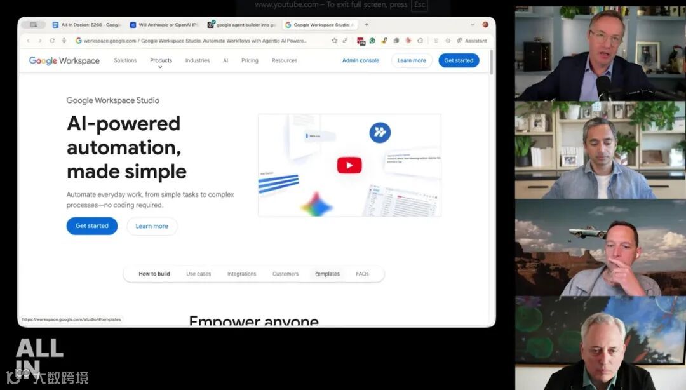Image resolution: width=686 pixels, height=390 pixels.
Task: Jump to the Integrations section
Action: pos(241,274)
